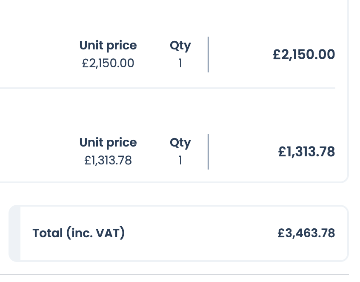Click the vertical divider in the £1,313.78 row
360x282 pixels.
[x=208, y=152]
